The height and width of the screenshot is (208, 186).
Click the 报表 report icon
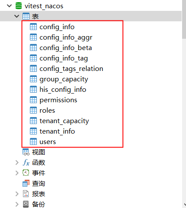pyautogui.click(x=26, y=194)
